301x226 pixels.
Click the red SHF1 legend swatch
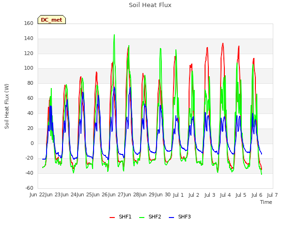tap(112, 218)
